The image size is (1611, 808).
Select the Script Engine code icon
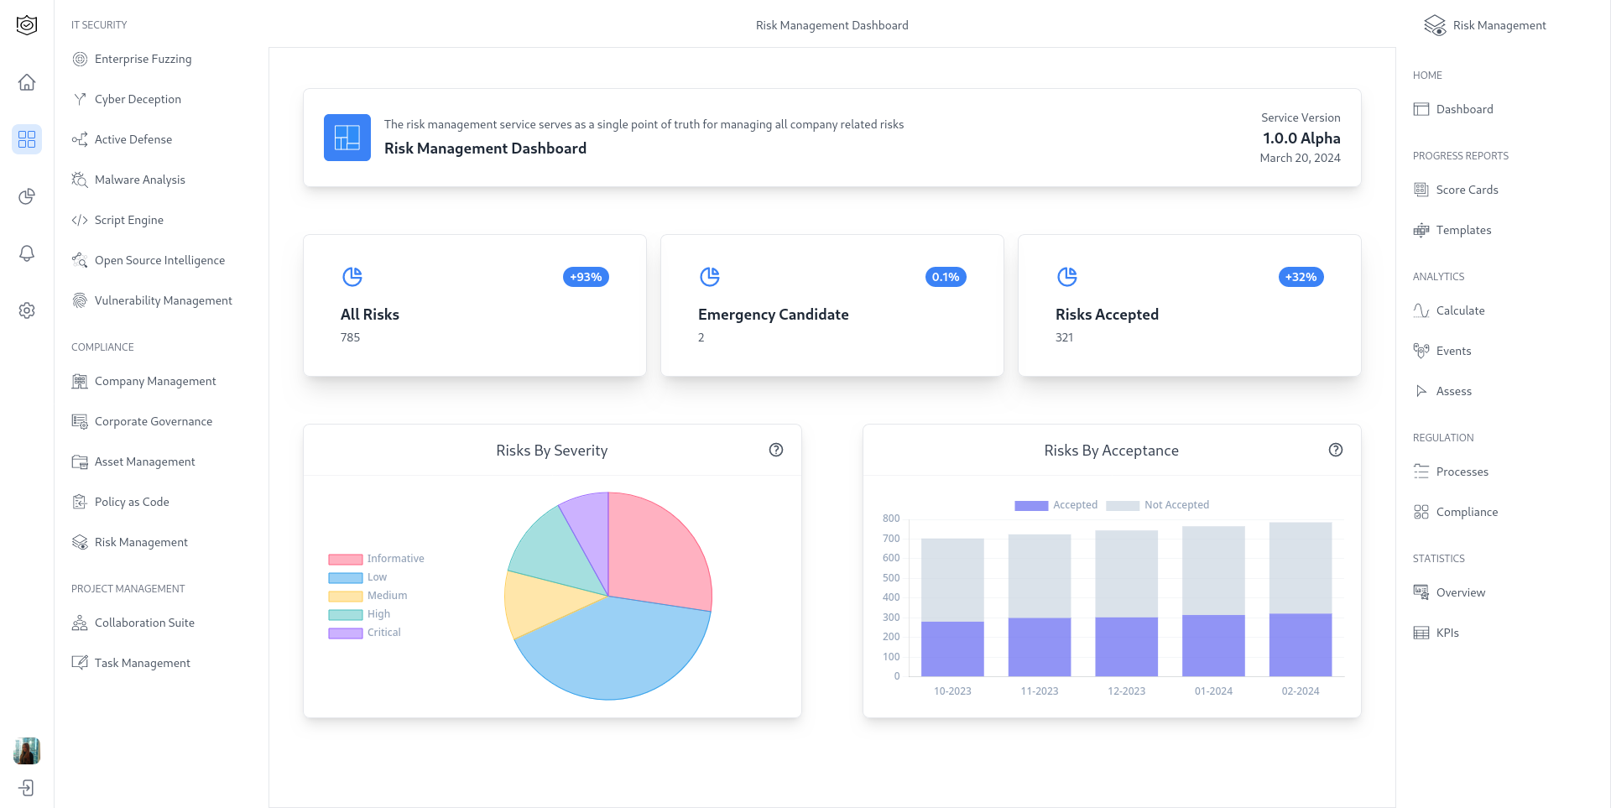(80, 220)
